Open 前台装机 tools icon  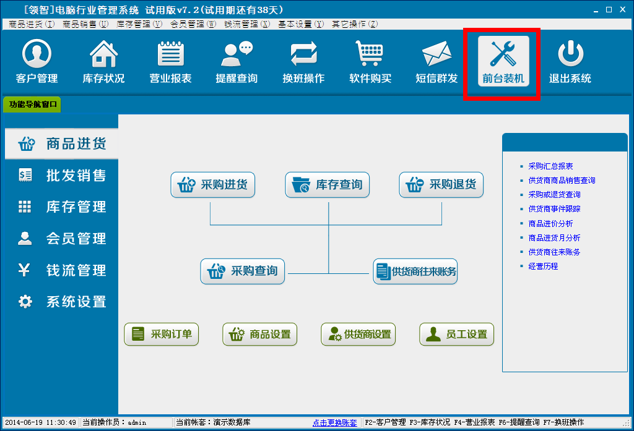coord(503,62)
